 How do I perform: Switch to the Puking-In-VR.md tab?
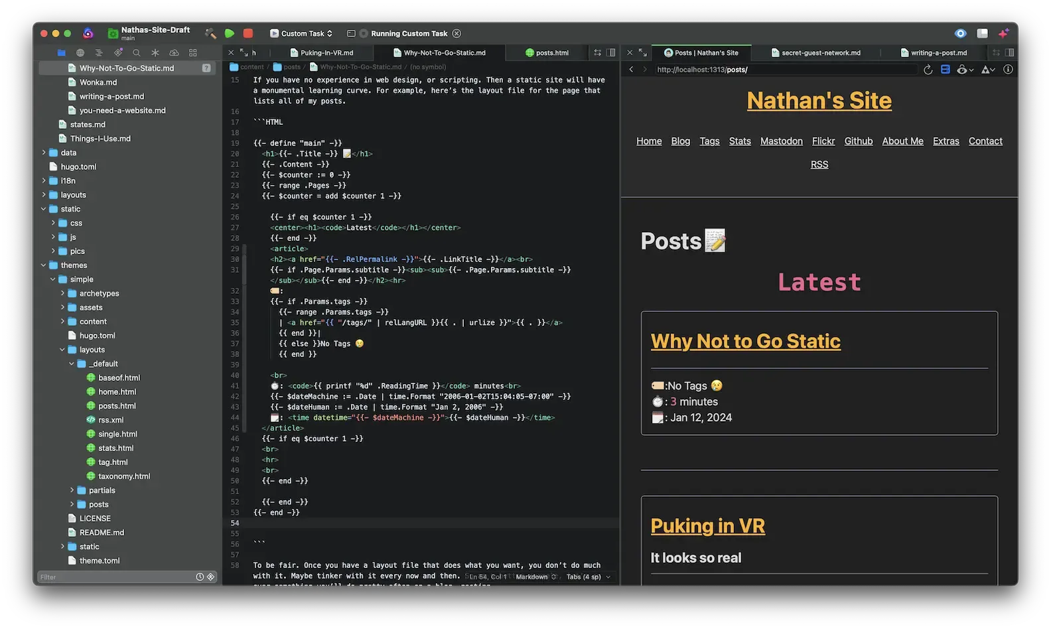point(322,52)
